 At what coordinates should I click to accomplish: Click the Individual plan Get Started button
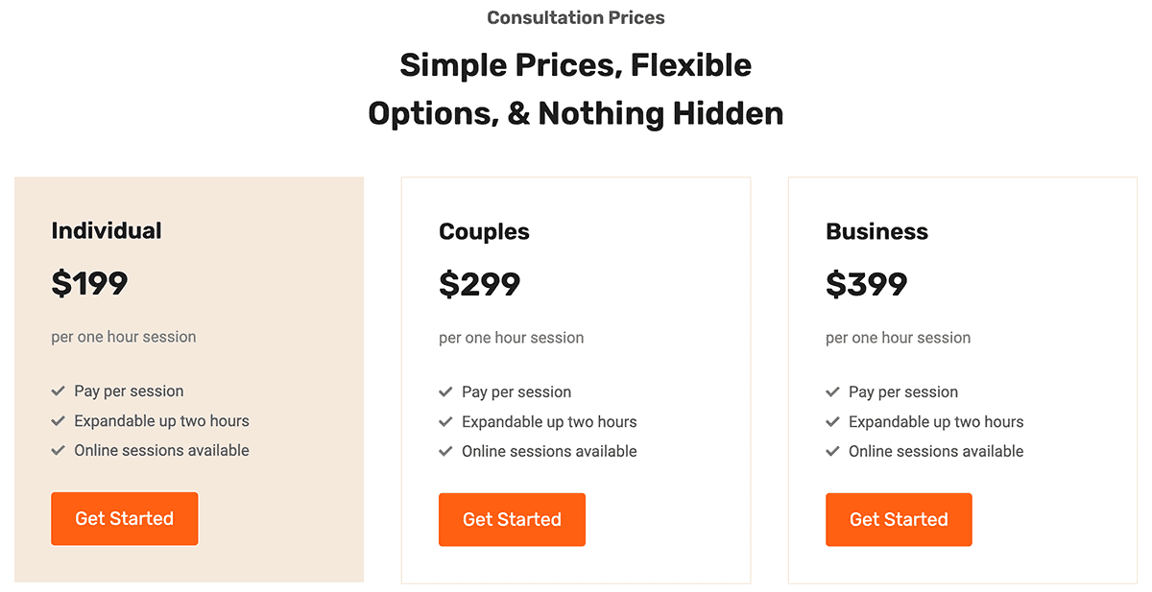click(124, 519)
